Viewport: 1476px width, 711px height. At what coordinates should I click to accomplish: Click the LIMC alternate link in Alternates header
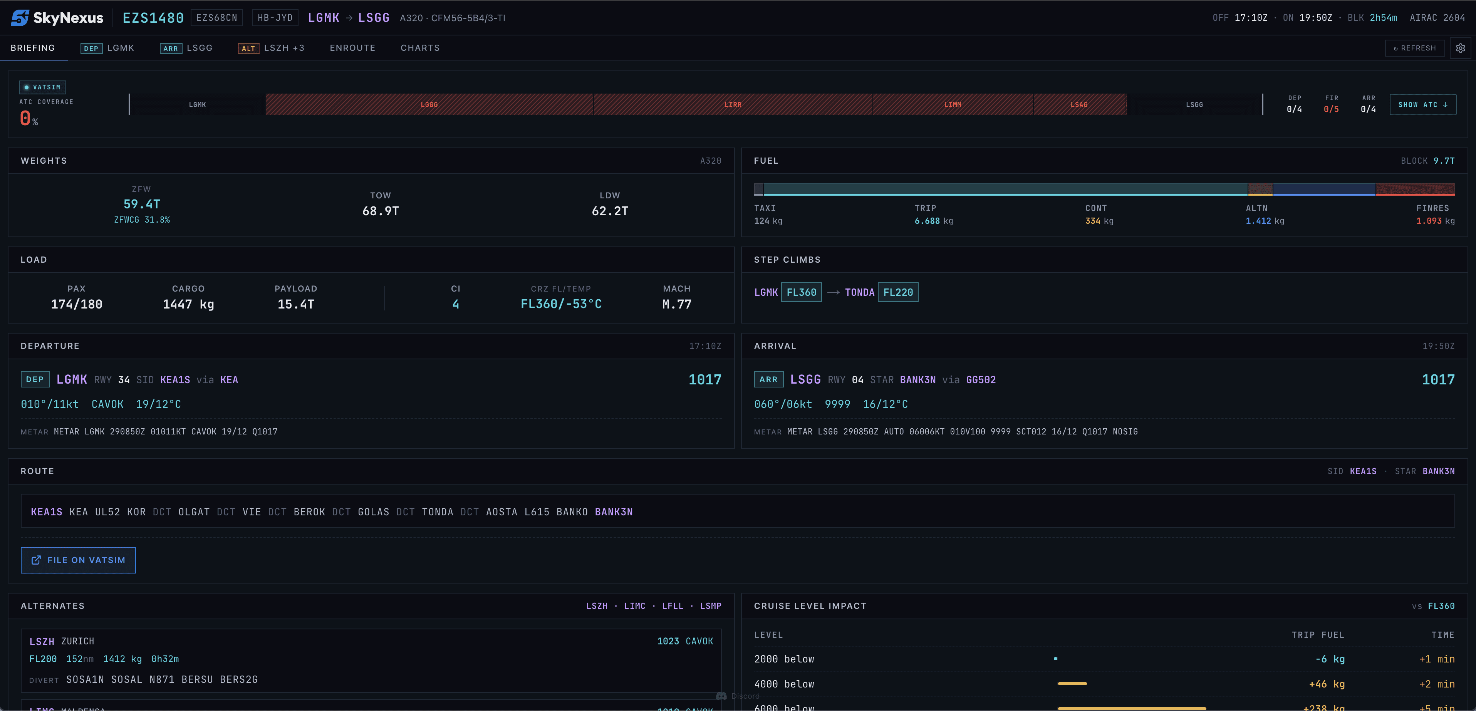635,606
